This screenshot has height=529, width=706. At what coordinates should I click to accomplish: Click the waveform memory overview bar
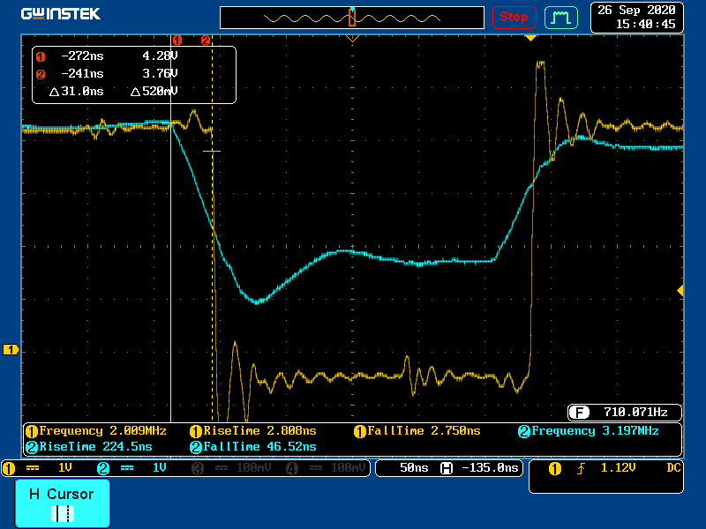(352, 18)
